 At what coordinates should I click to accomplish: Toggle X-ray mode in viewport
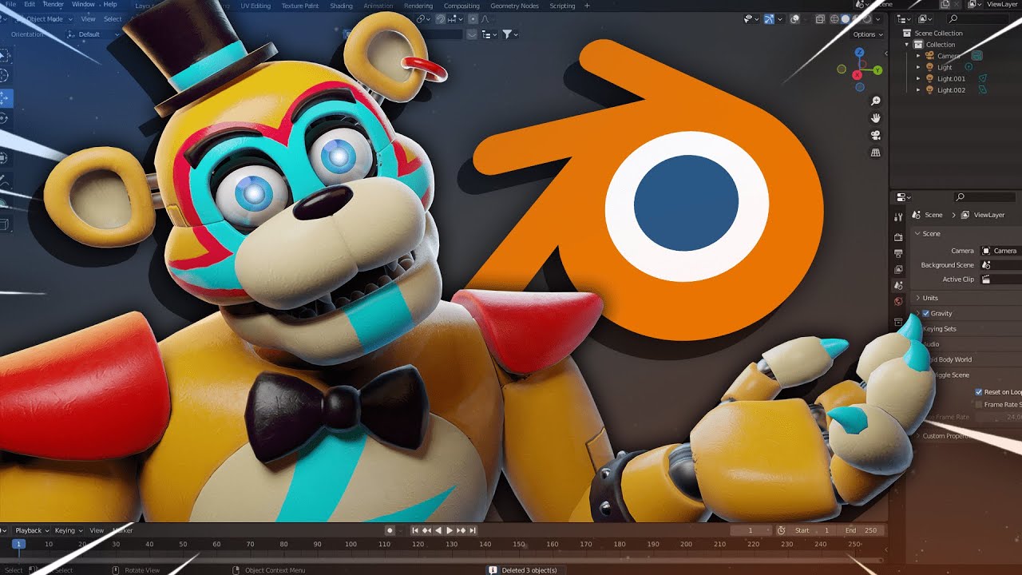point(820,19)
